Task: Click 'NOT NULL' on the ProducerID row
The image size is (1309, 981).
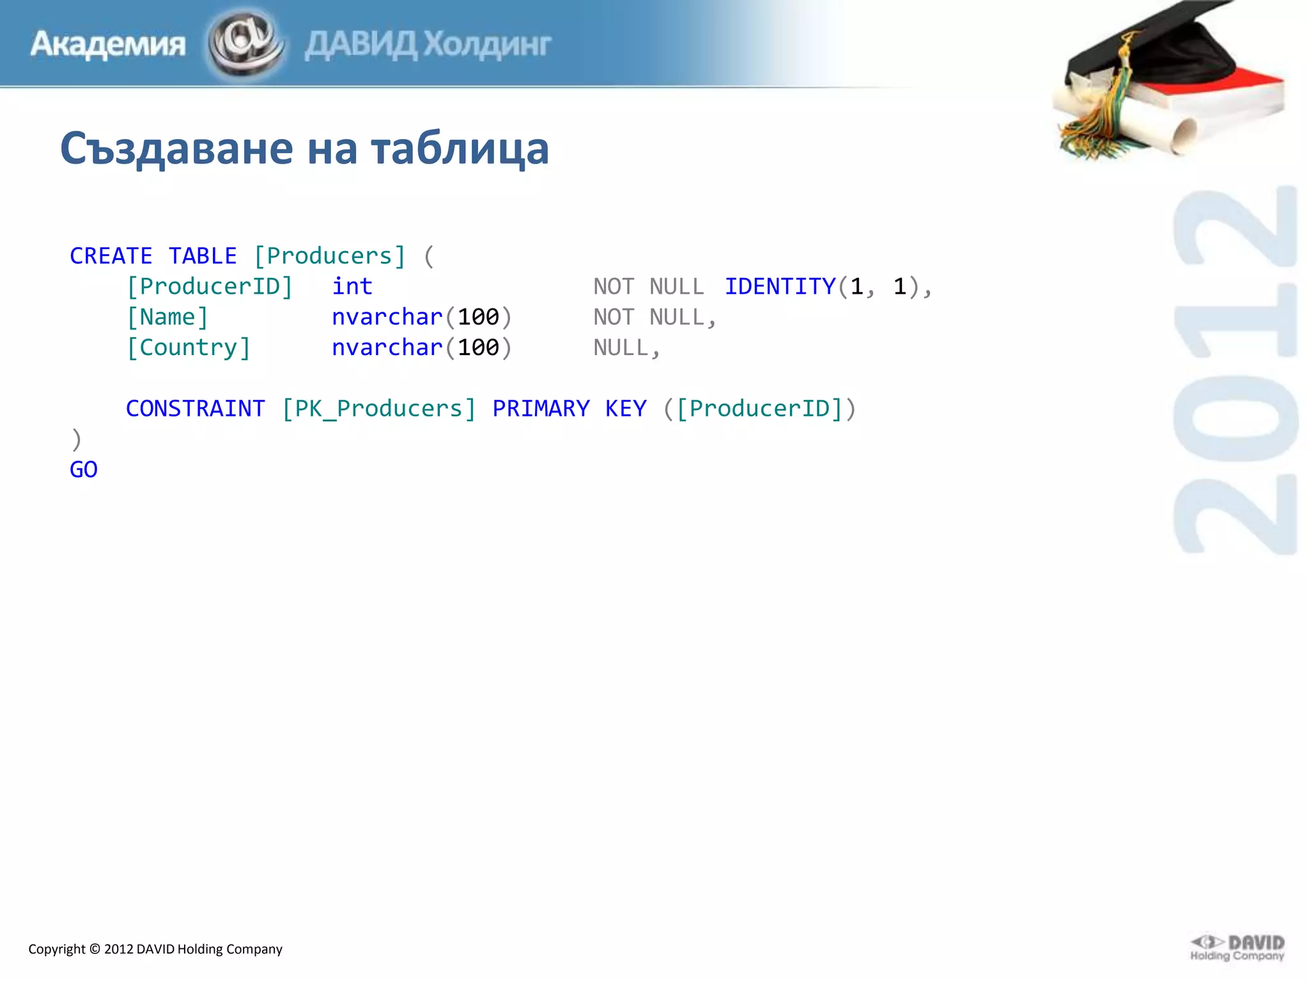Action: click(x=649, y=287)
